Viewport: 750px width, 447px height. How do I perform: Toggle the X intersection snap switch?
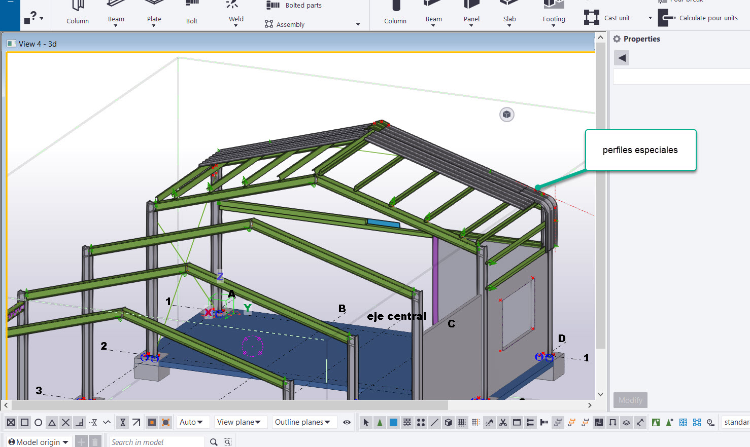[65, 422]
